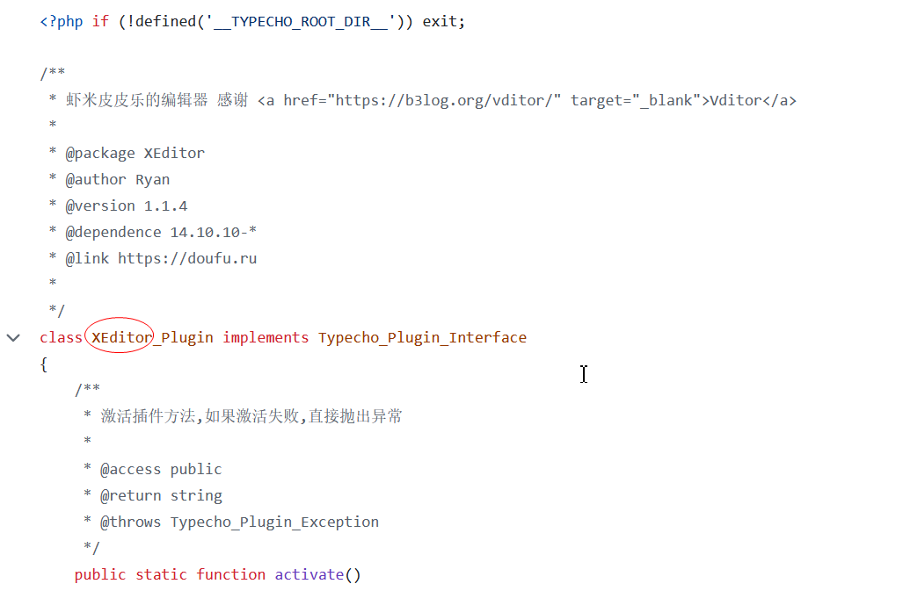903x591 pixels.
Task: Collapse the XEditor_Plugin class fold chevron
Action: [13, 337]
